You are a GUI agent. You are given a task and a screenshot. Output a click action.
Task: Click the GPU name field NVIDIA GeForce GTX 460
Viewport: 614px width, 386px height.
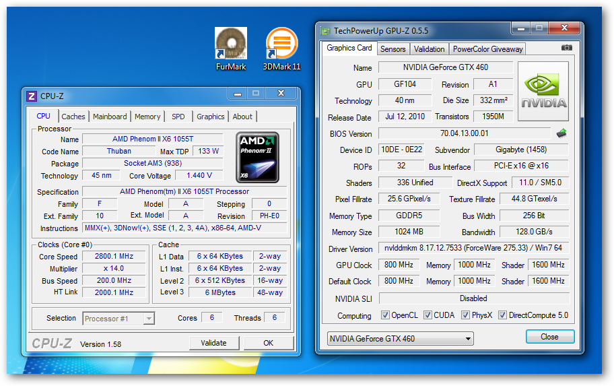446,67
